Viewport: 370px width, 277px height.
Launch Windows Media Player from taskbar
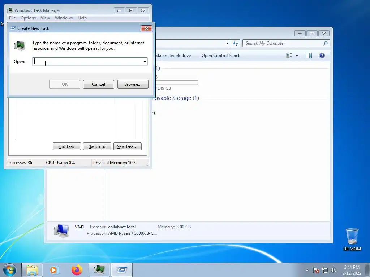pos(54,270)
